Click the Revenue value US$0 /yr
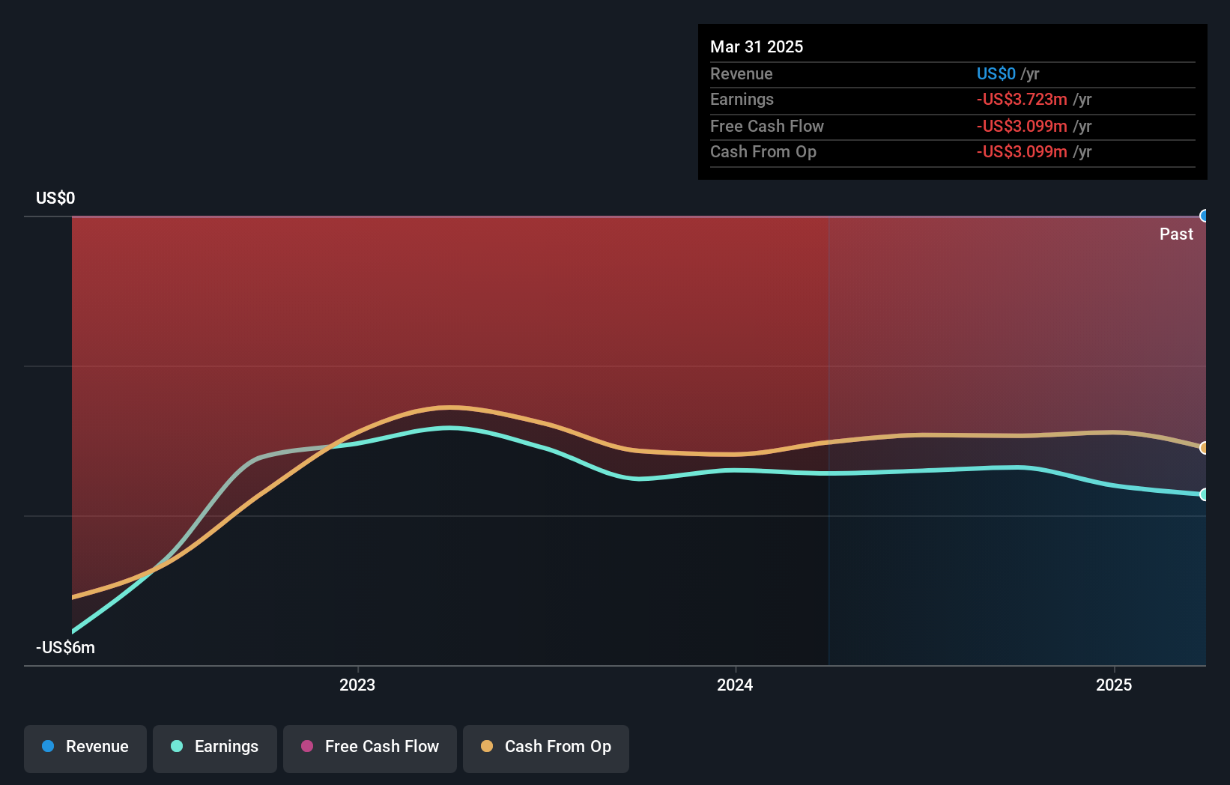Screen dimensions: 1230x785 pos(1008,73)
